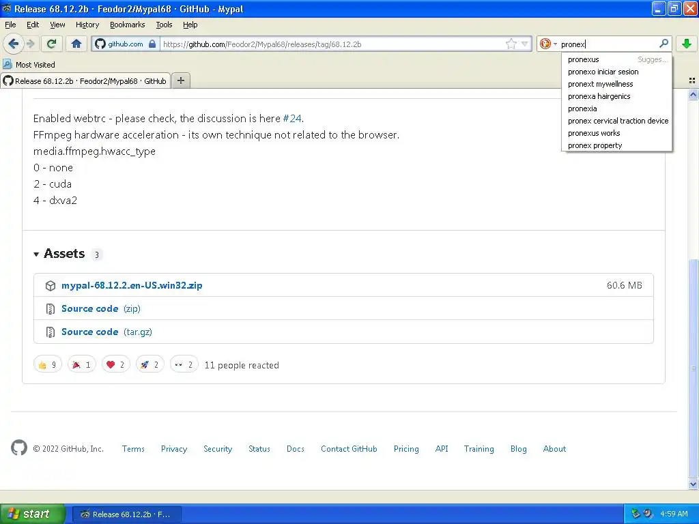699x524 pixels.
Task: Collapse the Assets section triangle
Action: tap(36, 254)
